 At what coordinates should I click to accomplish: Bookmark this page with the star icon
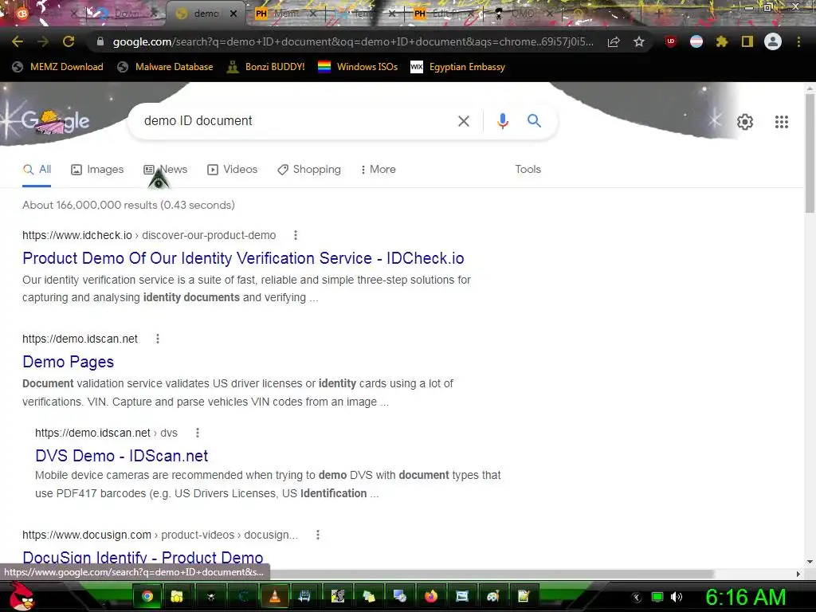(639, 41)
